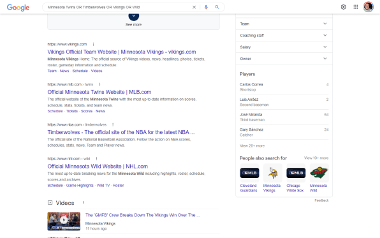Screen dimensions: 380x238
Task: Open Vikings News sitelink
Action: 64,71
